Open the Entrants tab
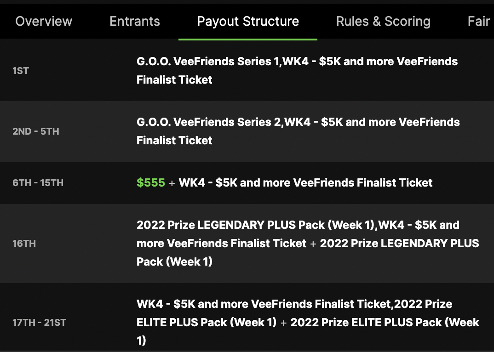This screenshot has width=494, height=352. pyautogui.click(x=134, y=21)
